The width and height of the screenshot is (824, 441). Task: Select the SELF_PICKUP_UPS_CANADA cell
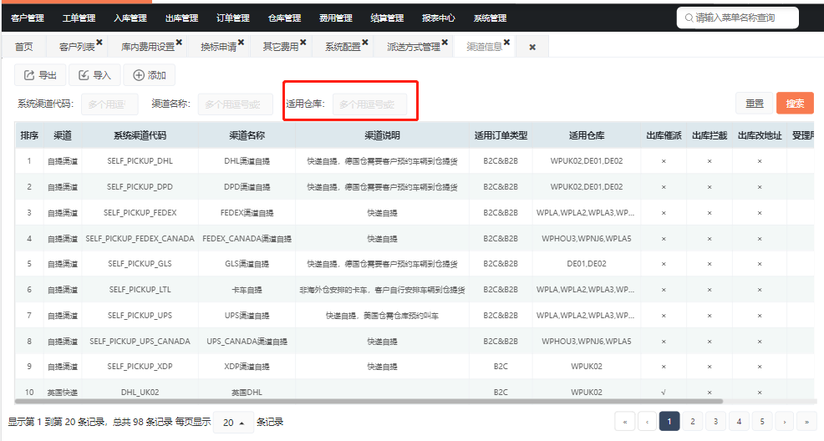pyautogui.click(x=140, y=342)
